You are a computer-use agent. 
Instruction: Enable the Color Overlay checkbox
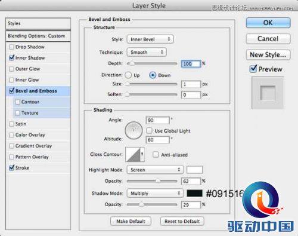tap(11, 135)
